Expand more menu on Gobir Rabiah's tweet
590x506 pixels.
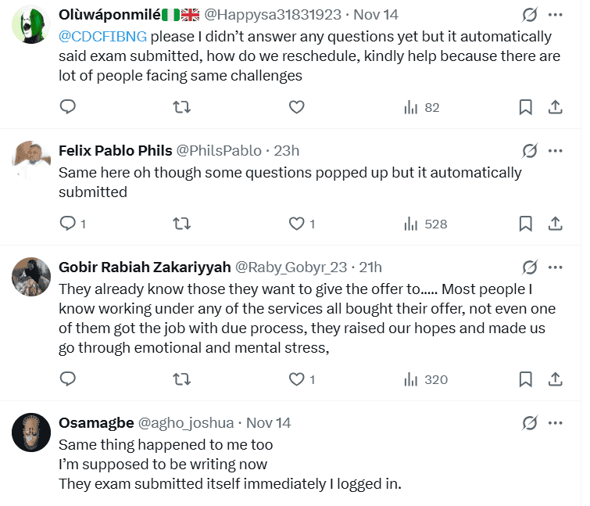coord(555,267)
